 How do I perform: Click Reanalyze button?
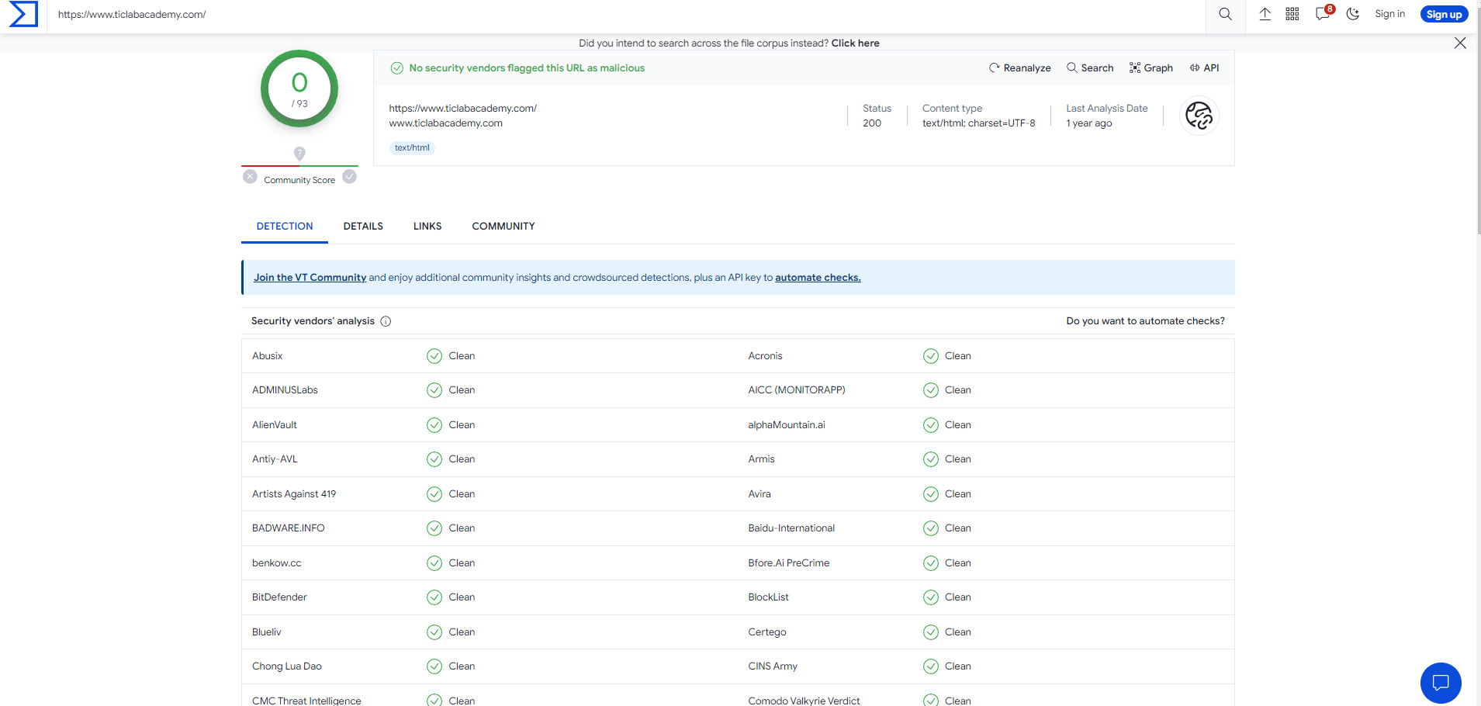click(x=1019, y=68)
